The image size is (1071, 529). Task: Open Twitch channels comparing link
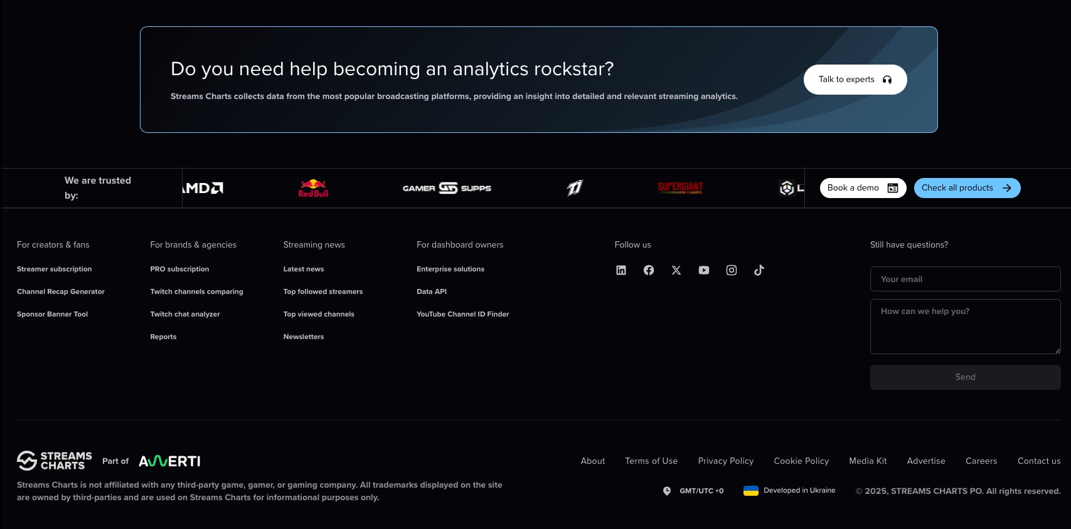tap(196, 291)
